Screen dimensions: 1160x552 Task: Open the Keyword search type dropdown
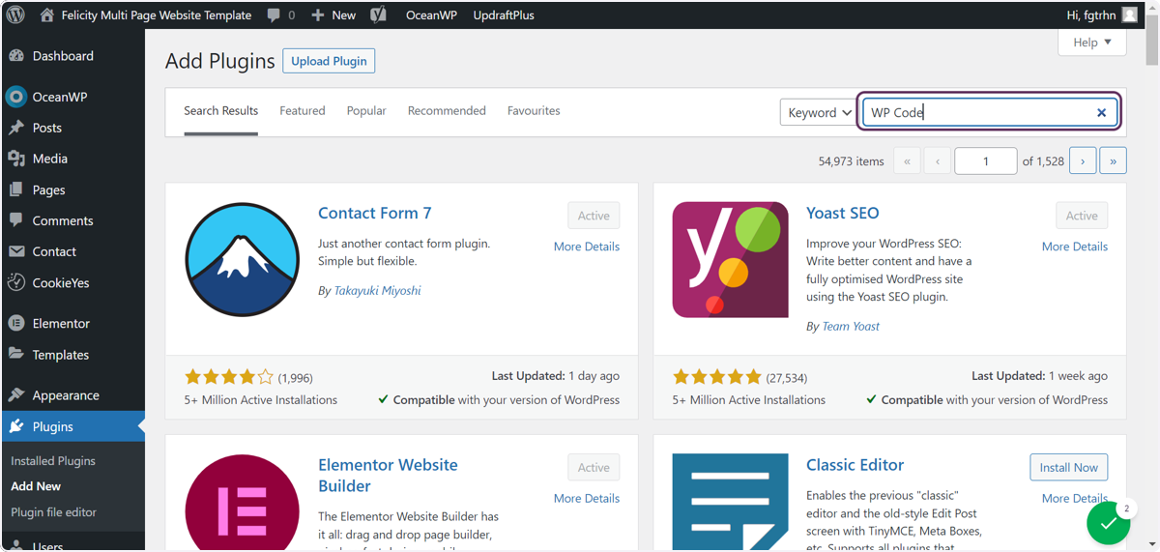(x=818, y=112)
